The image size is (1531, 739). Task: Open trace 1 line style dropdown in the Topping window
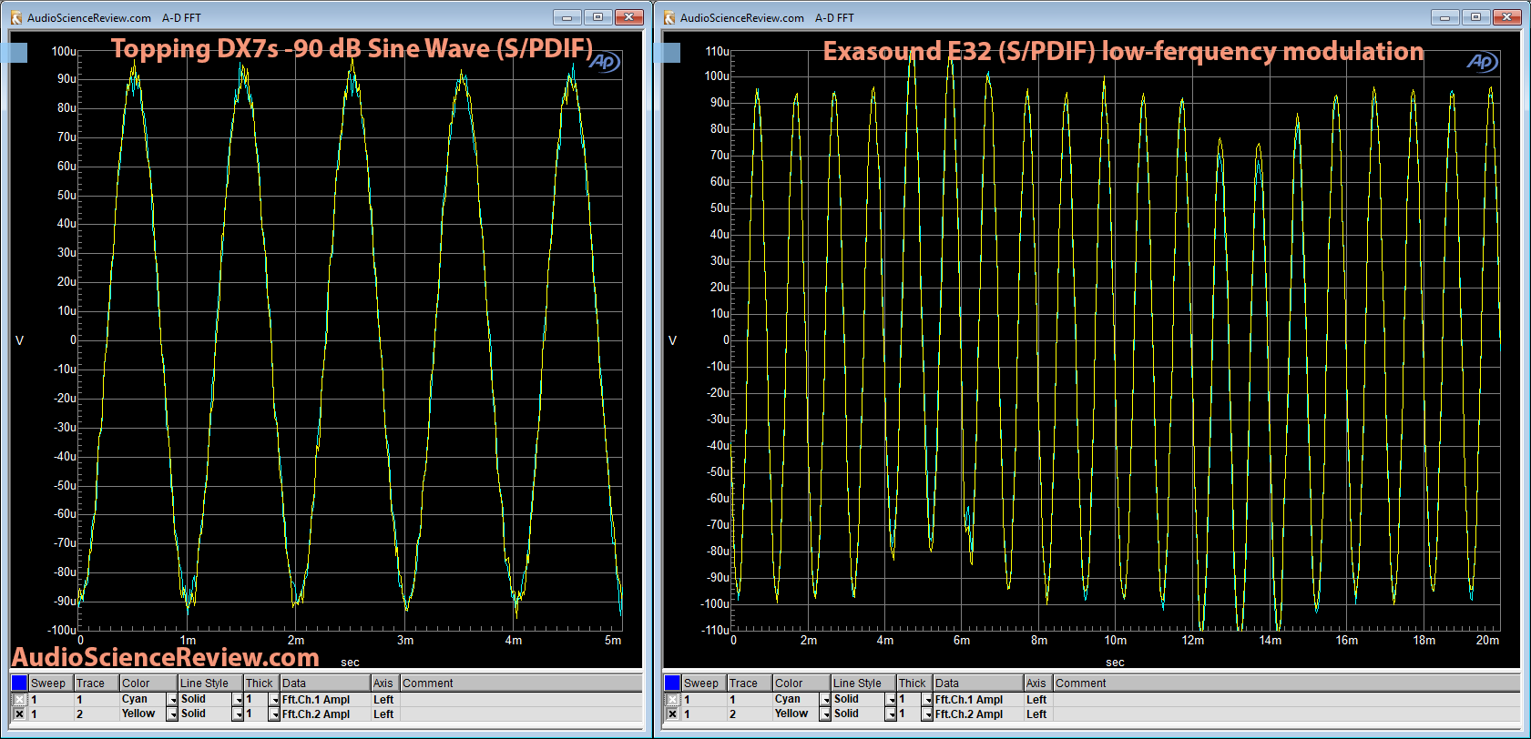[238, 700]
